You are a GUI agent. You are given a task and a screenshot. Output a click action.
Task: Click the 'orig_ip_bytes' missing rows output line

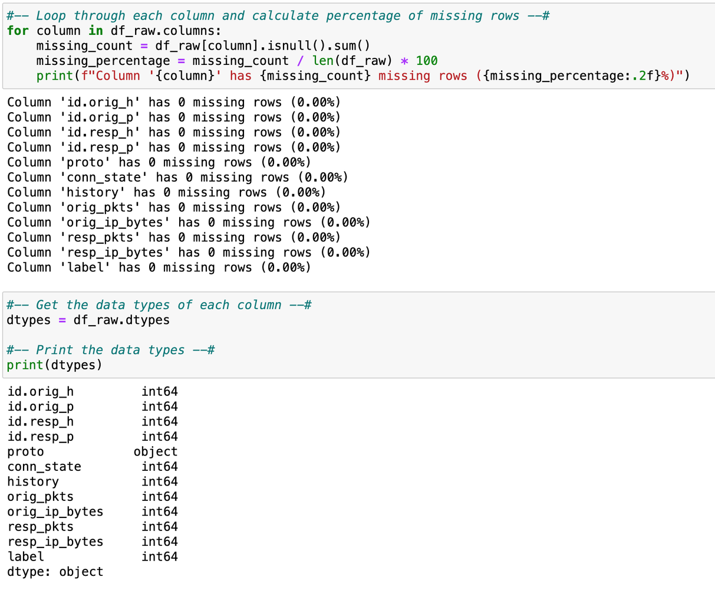189,222
